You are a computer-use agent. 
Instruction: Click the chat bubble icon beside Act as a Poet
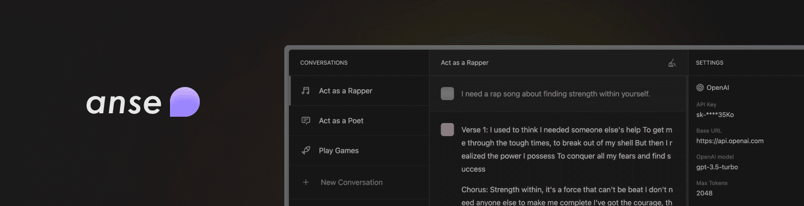(306, 121)
